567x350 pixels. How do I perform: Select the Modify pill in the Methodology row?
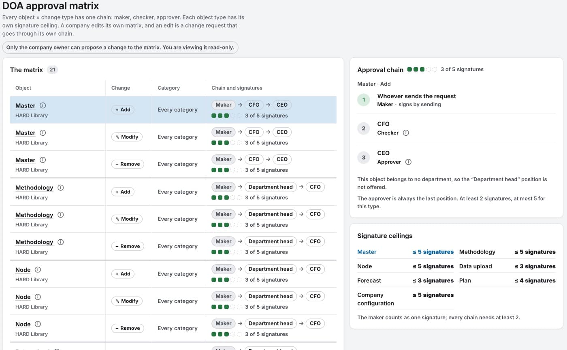tap(127, 219)
